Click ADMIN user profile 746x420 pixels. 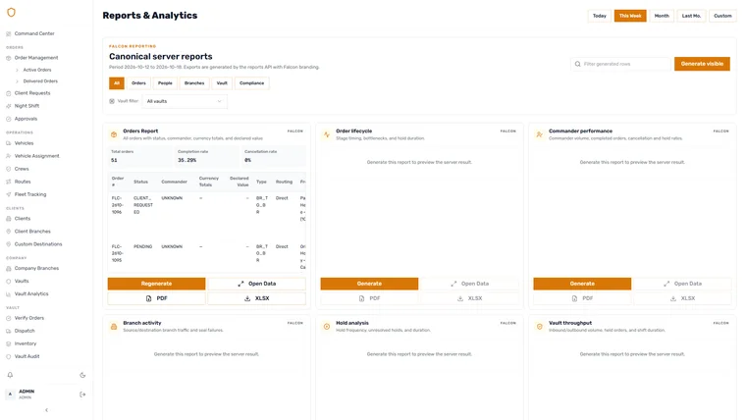[27, 394]
